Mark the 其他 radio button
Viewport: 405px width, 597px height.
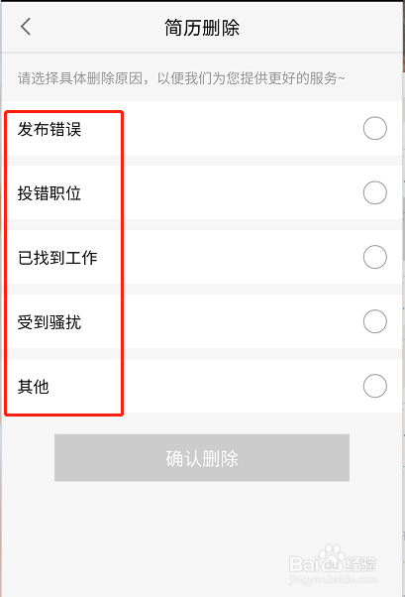point(375,386)
